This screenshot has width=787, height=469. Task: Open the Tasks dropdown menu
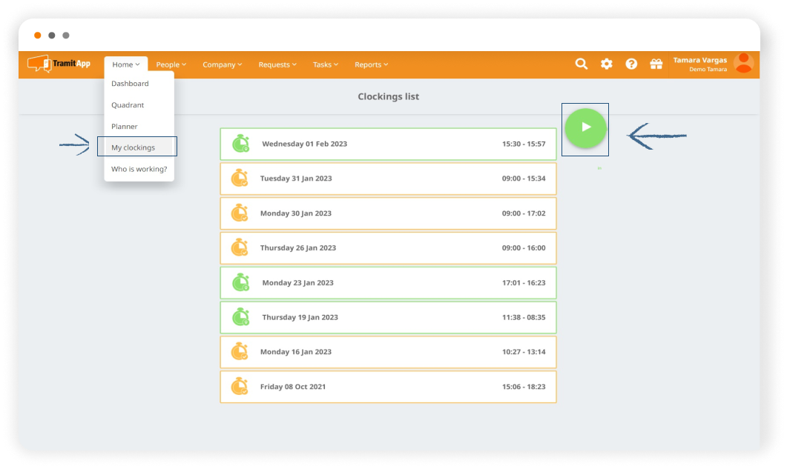(x=325, y=64)
